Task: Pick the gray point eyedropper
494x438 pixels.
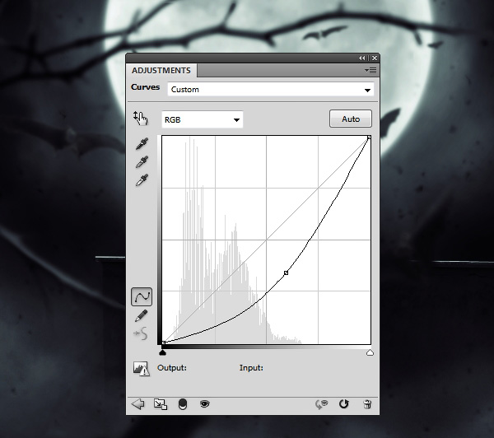Action: pos(142,162)
